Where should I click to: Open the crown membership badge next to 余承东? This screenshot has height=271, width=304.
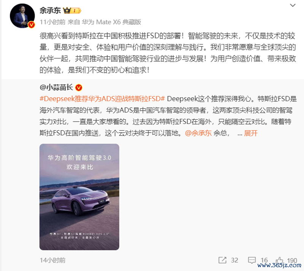tap(72, 10)
